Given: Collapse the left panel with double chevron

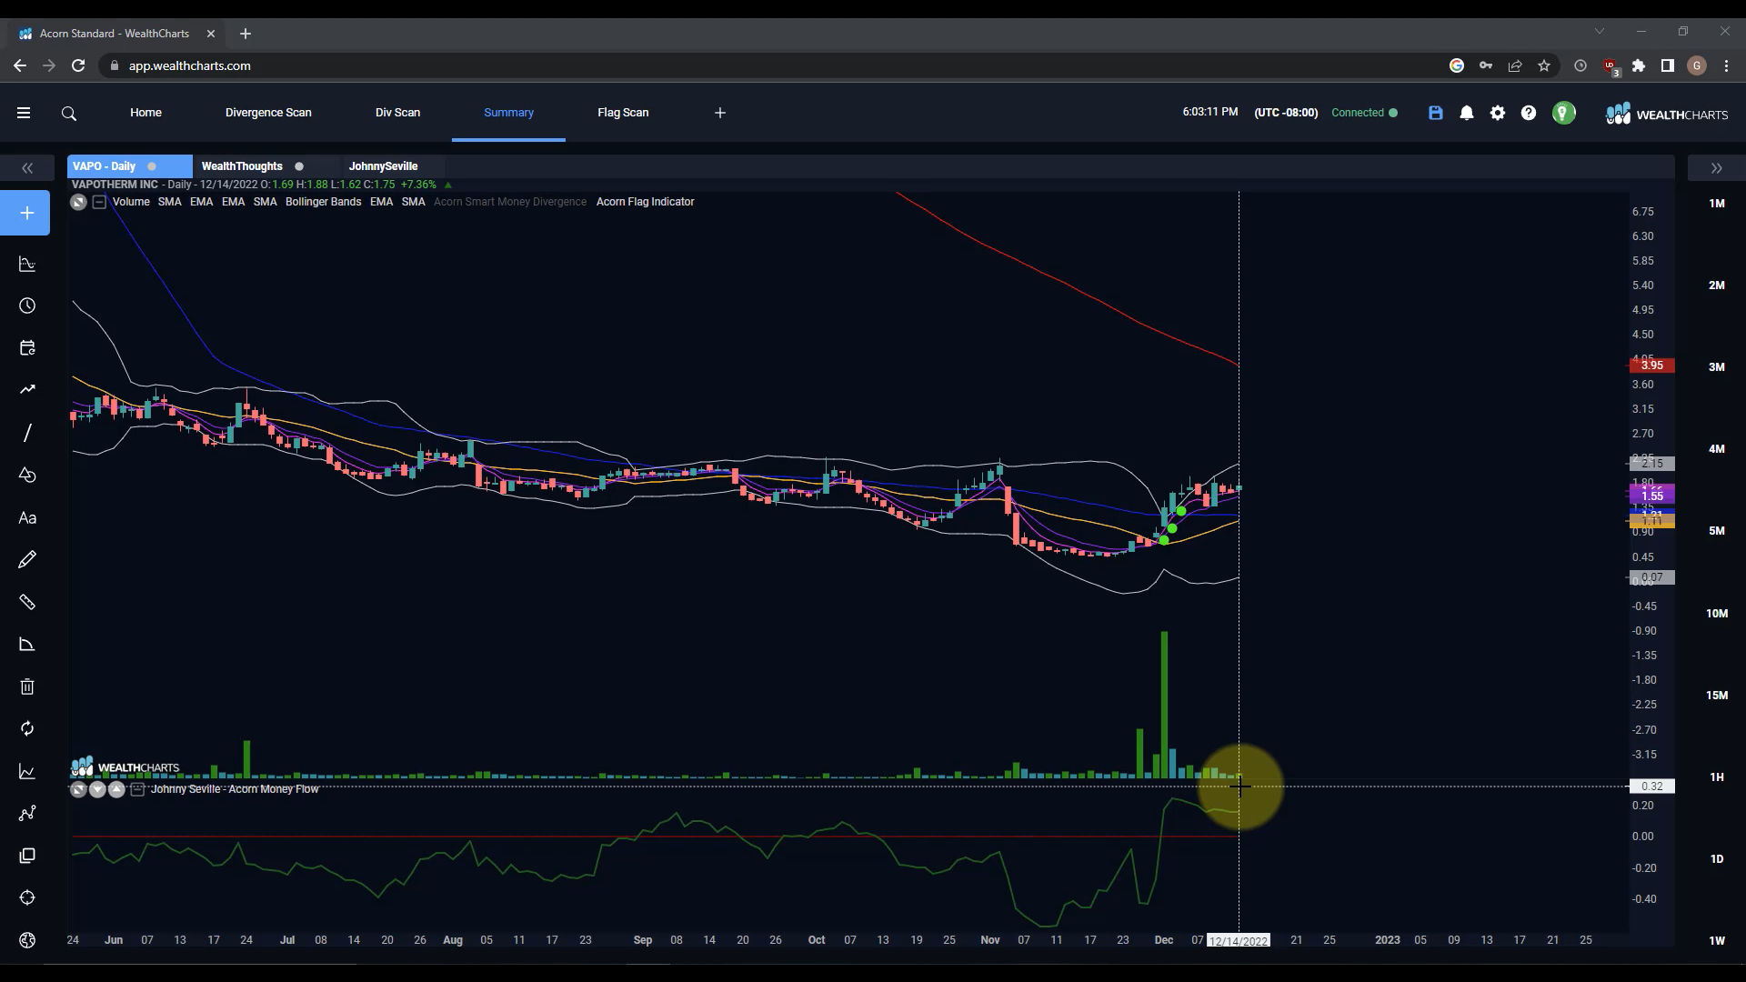Looking at the screenshot, I should coord(27,168).
